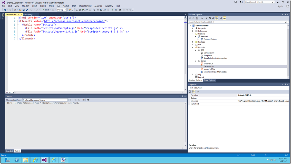Close the Elements.xml editor tab
The image size is (291, 164).
tap(21, 14)
